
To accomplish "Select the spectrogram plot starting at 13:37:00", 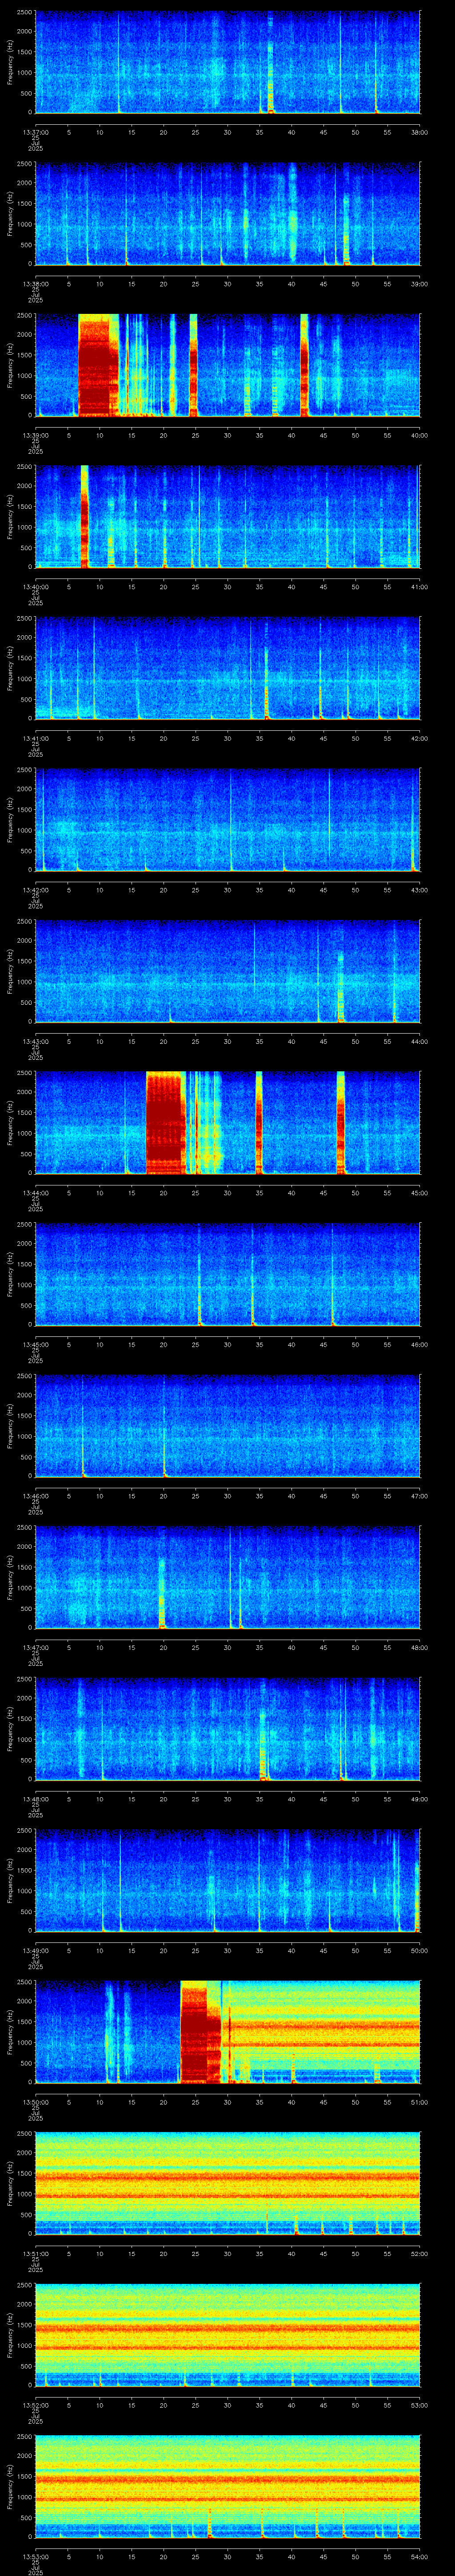I will pyautogui.click(x=227, y=62).
